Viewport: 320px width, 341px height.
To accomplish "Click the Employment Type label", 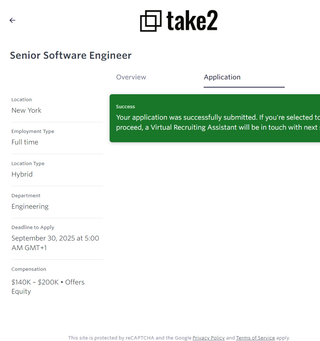I will (x=32, y=132).
